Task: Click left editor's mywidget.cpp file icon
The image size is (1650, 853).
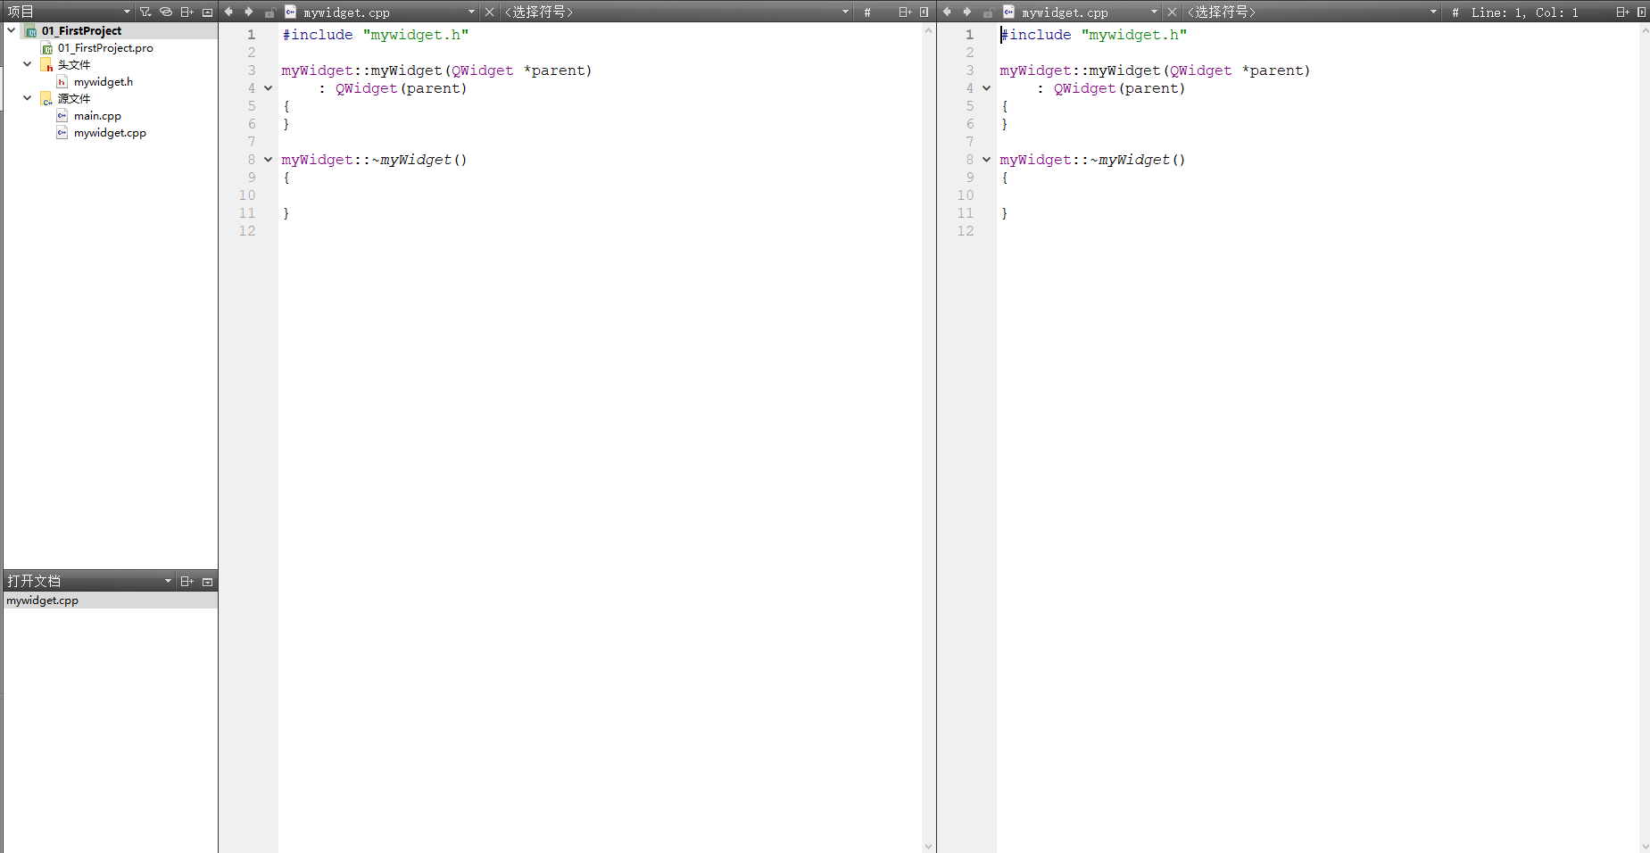Action: pyautogui.click(x=291, y=12)
